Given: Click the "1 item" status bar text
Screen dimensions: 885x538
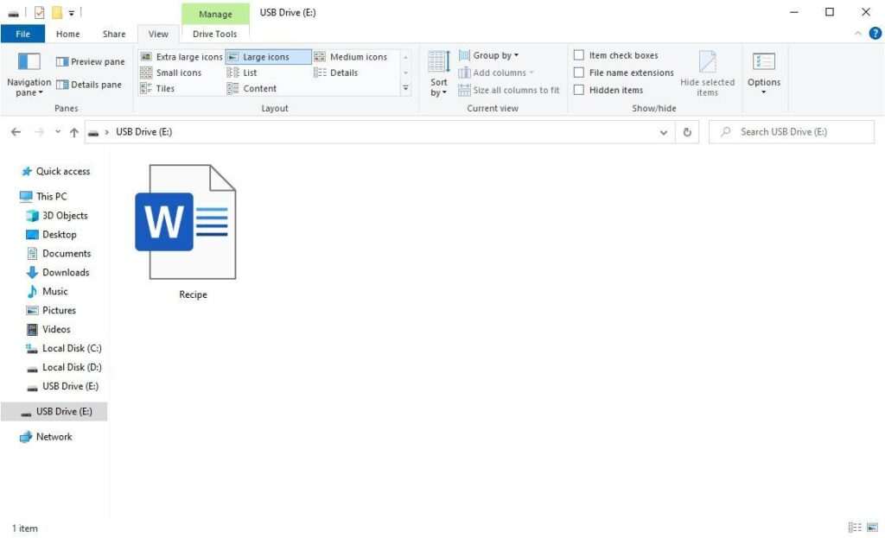Looking at the screenshot, I should [25, 529].
